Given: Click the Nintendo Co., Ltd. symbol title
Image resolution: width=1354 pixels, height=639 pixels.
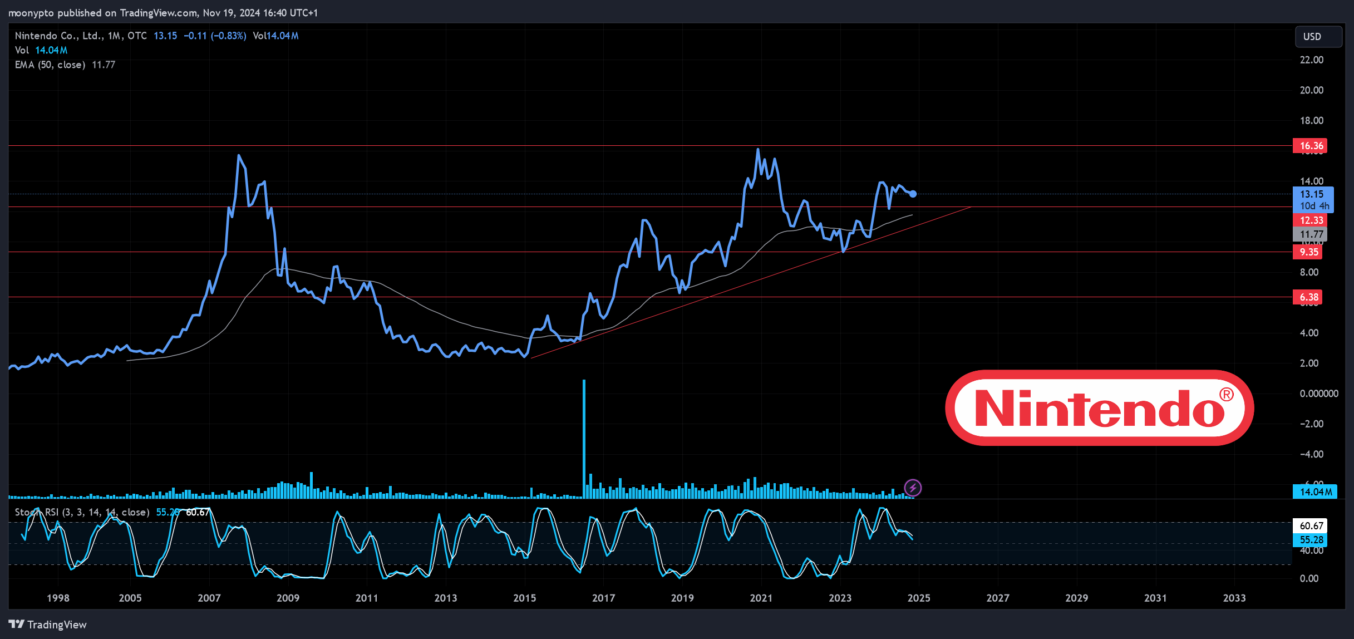Looking at the screenshot, I should (59, 36).
